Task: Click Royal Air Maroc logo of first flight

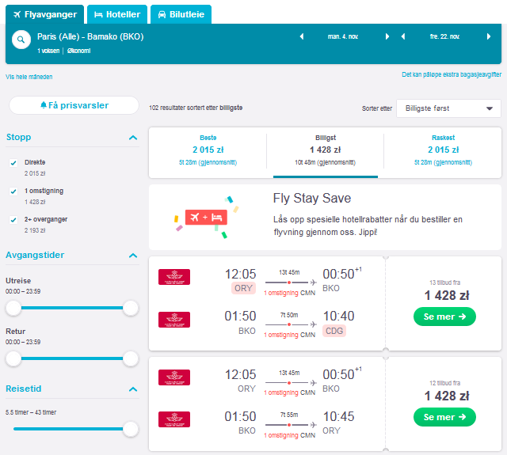Action: pos(174,277)
